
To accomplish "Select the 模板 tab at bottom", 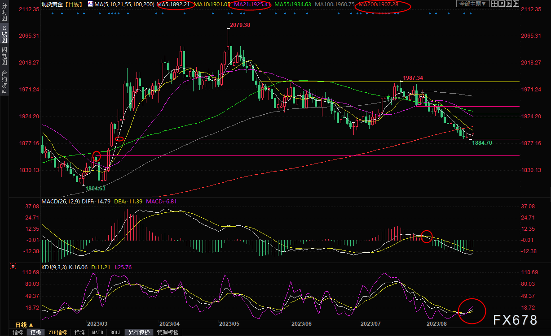I will (x=36, y=332).
